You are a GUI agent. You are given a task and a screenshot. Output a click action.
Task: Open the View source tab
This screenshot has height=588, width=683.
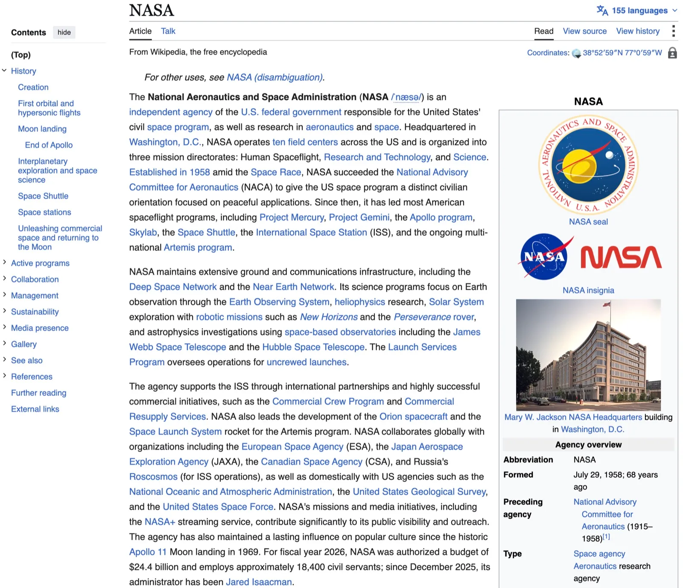(x=585, y=31)
